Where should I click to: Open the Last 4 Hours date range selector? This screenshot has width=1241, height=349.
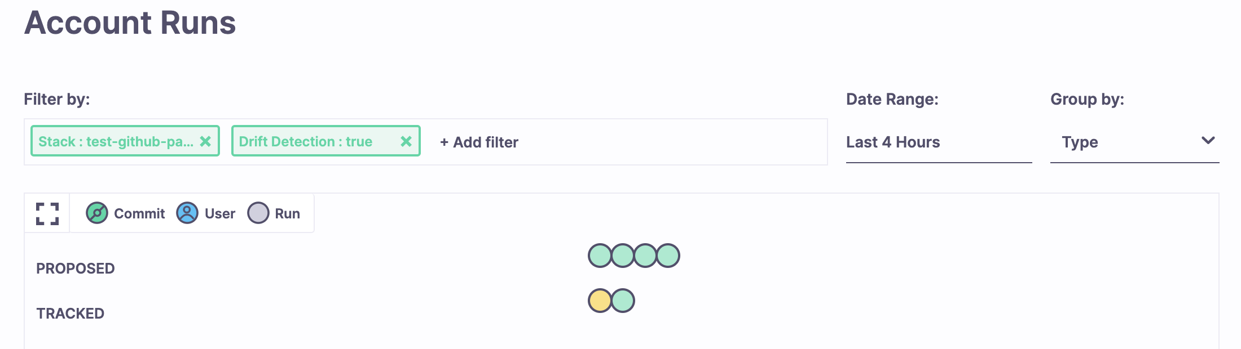(892, 142)
